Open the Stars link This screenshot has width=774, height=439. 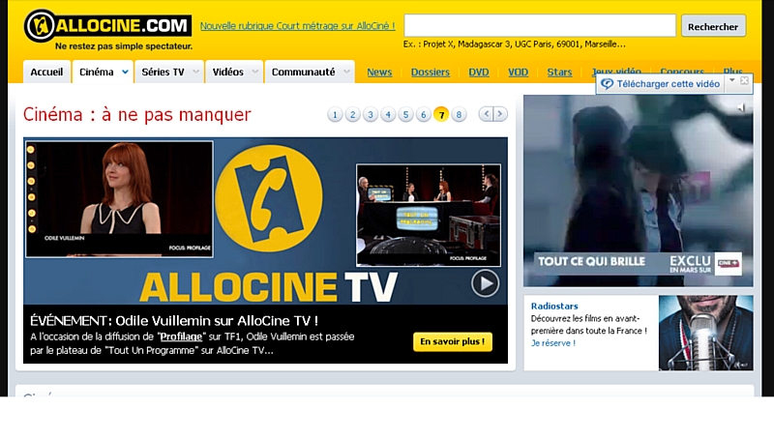[559, 72]
